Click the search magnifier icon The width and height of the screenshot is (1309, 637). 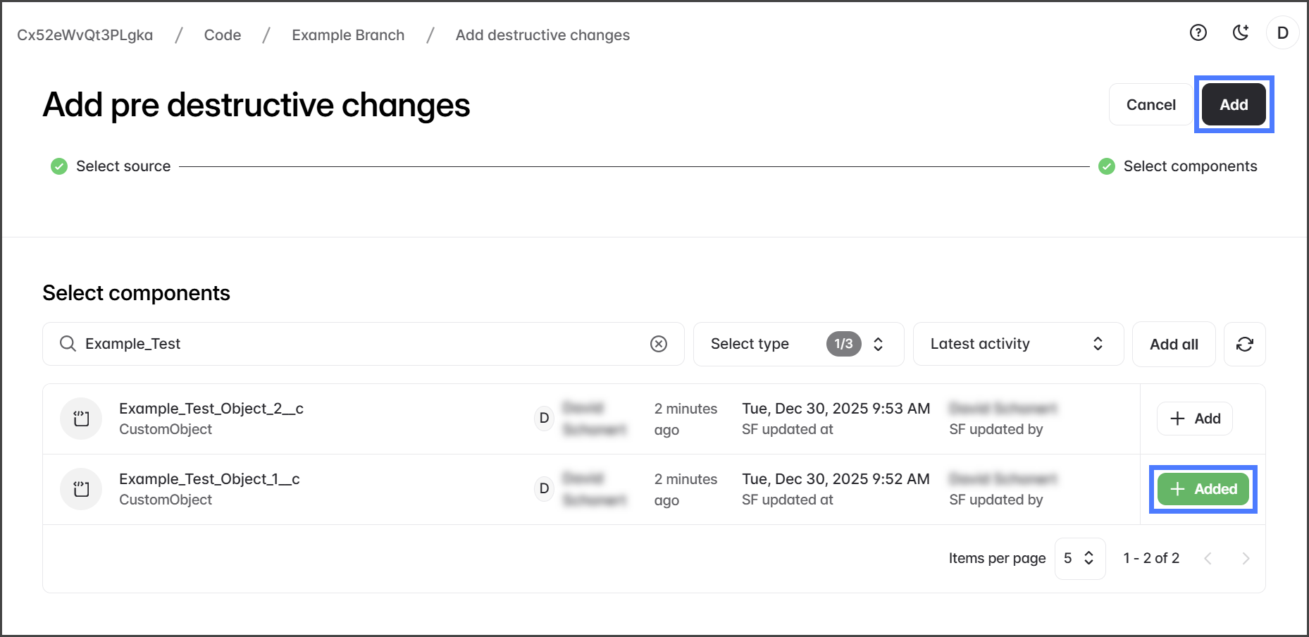point(68,344)
